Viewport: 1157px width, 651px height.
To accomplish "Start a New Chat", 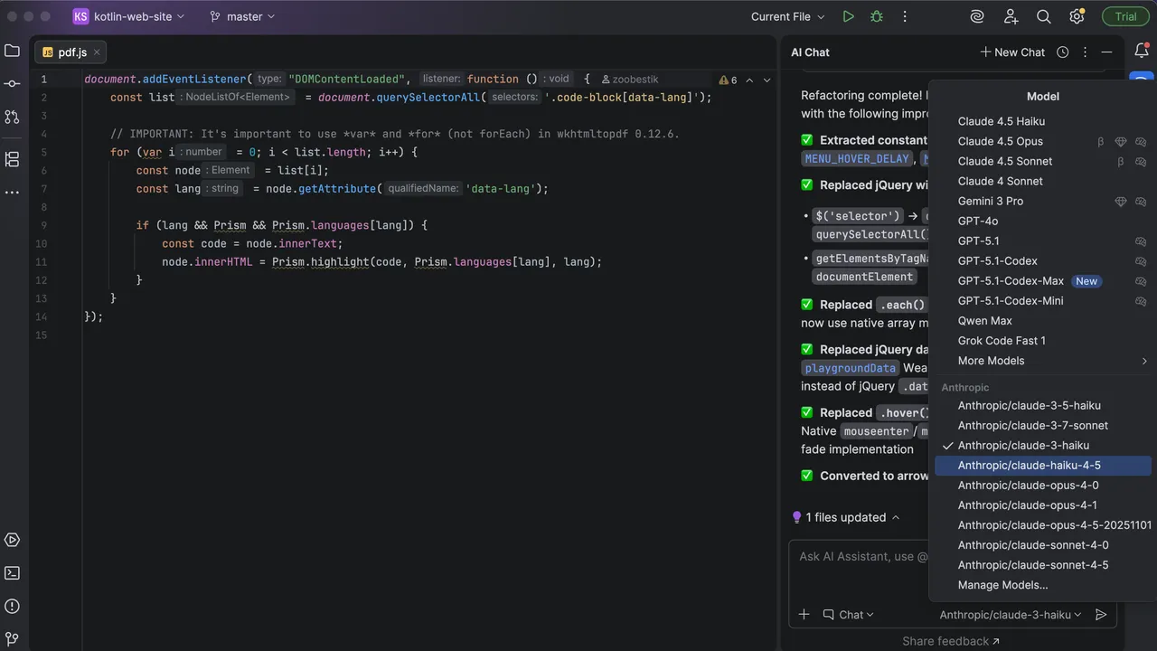I will click(1012, 52).
